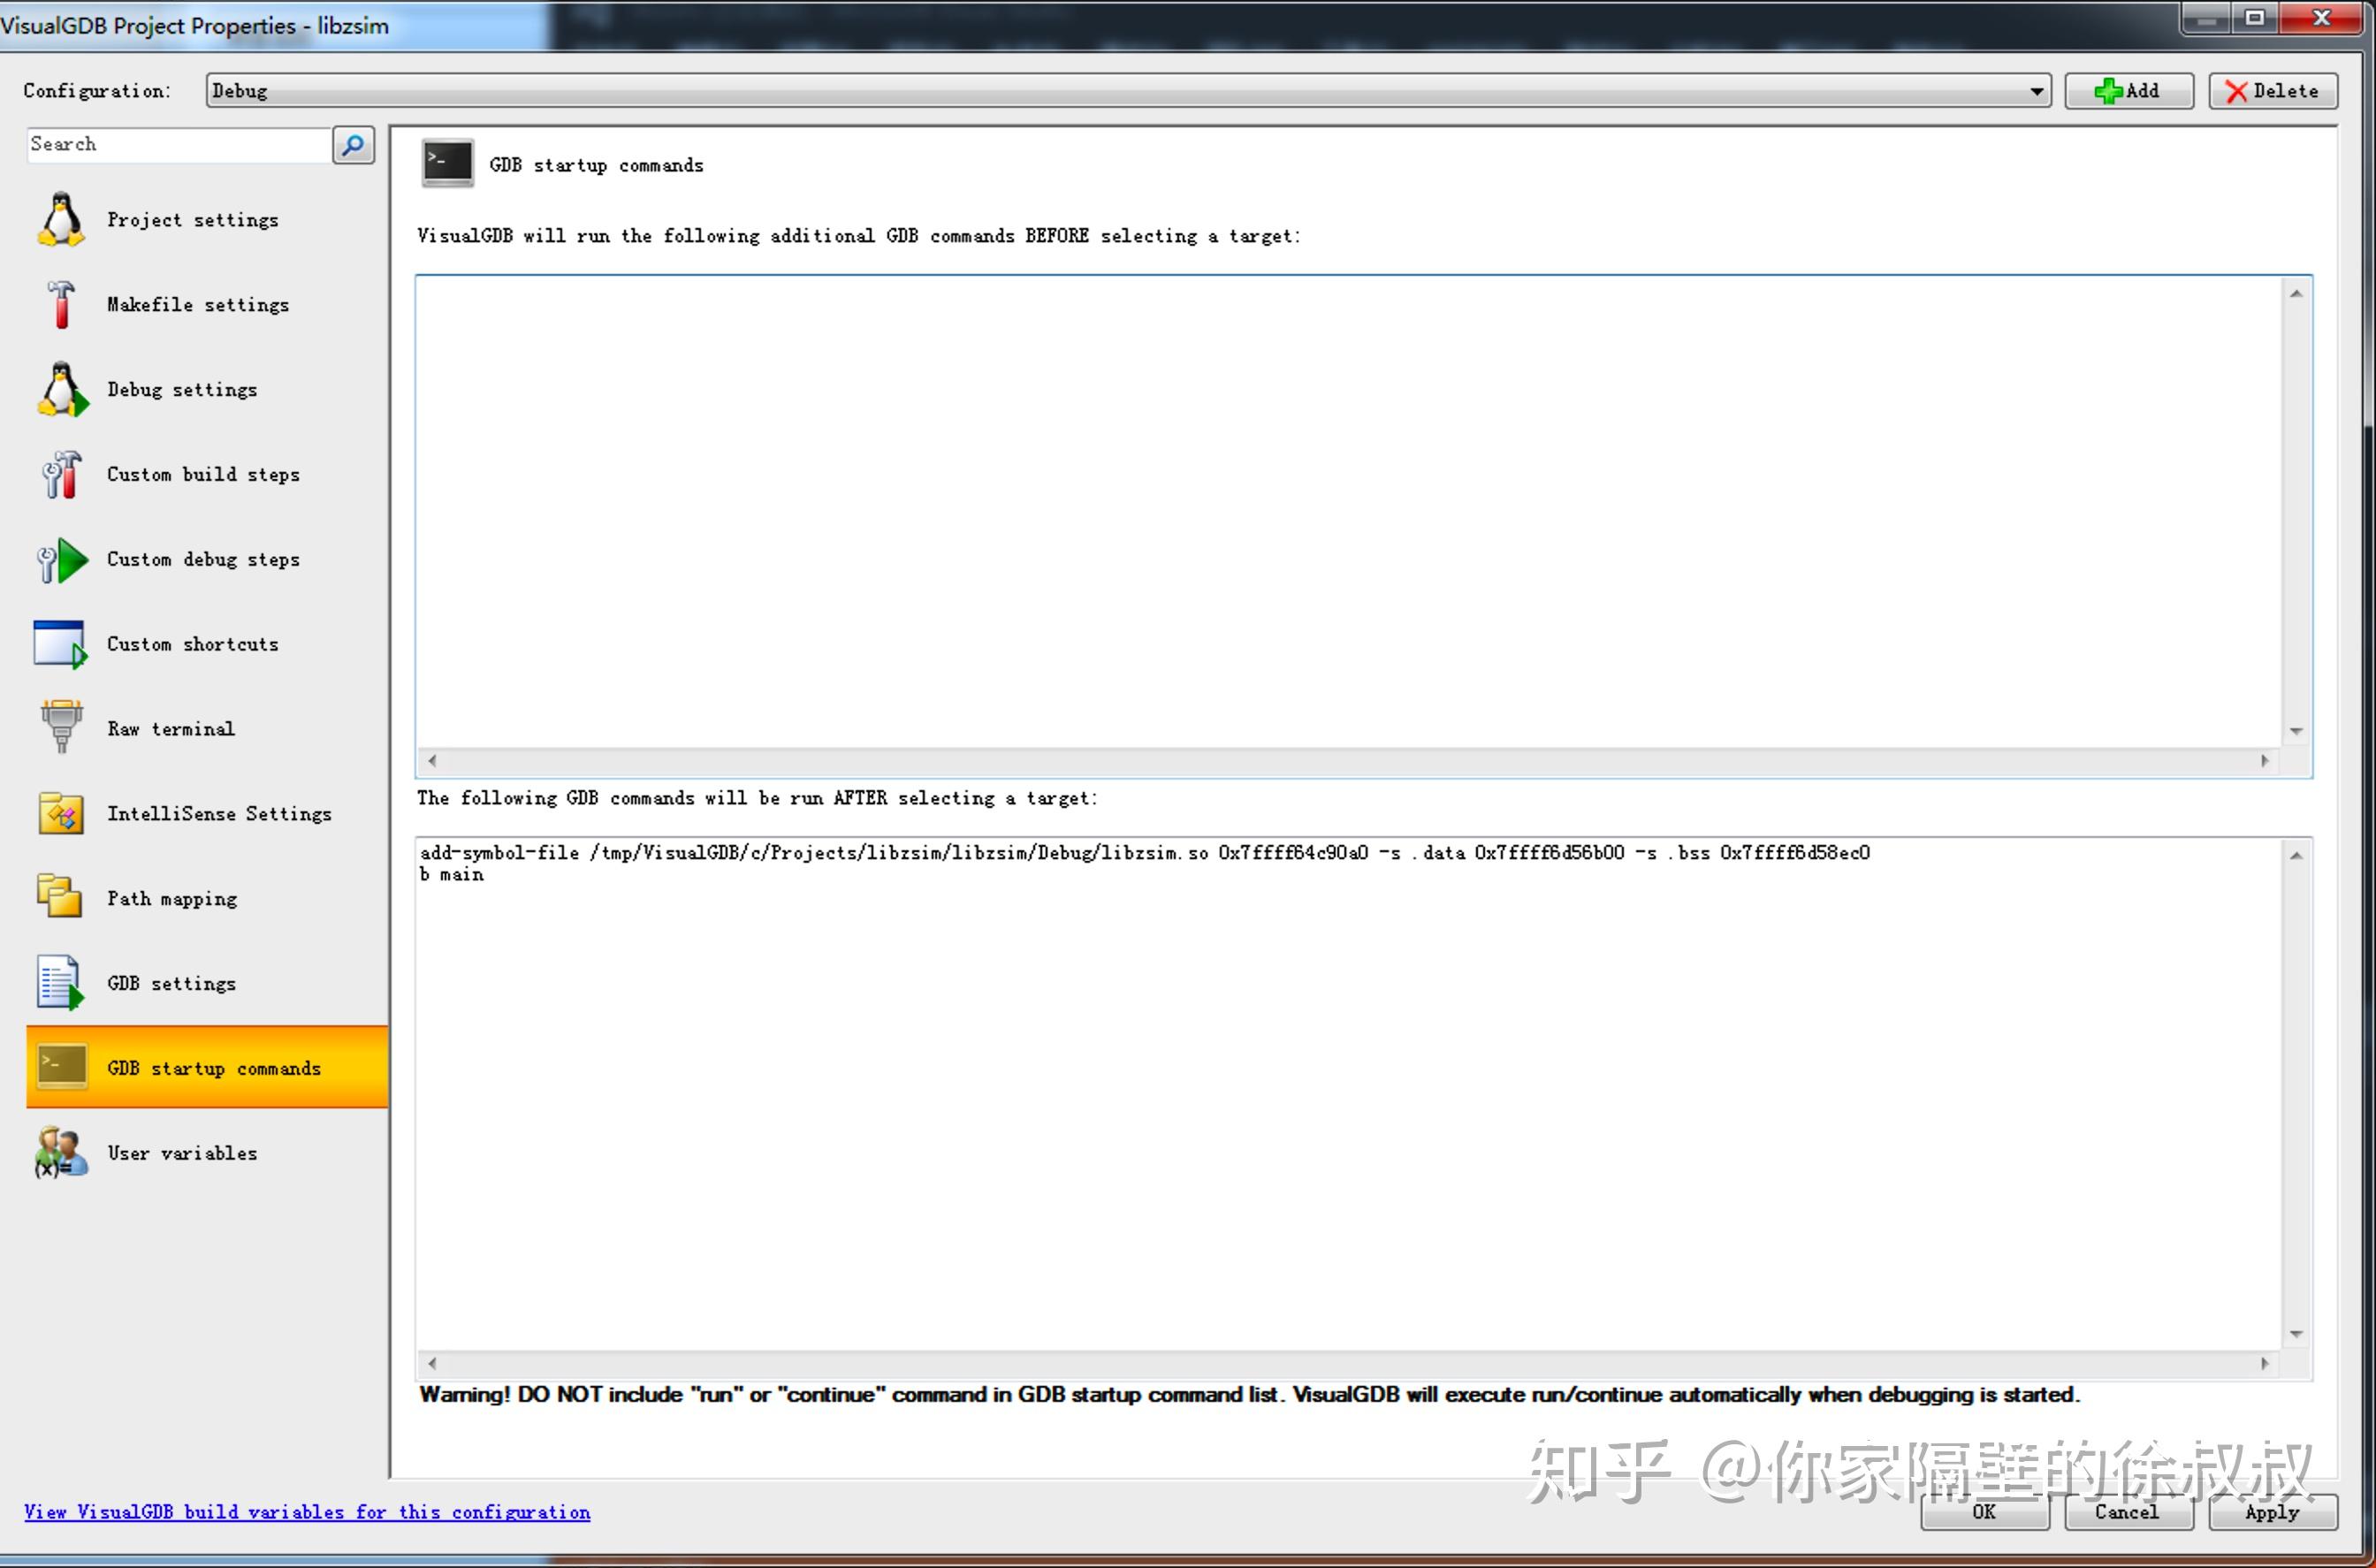Screen dimensions: 2376x1568
Task: Open the User variables icon
Action: (x=61, y=1152)
